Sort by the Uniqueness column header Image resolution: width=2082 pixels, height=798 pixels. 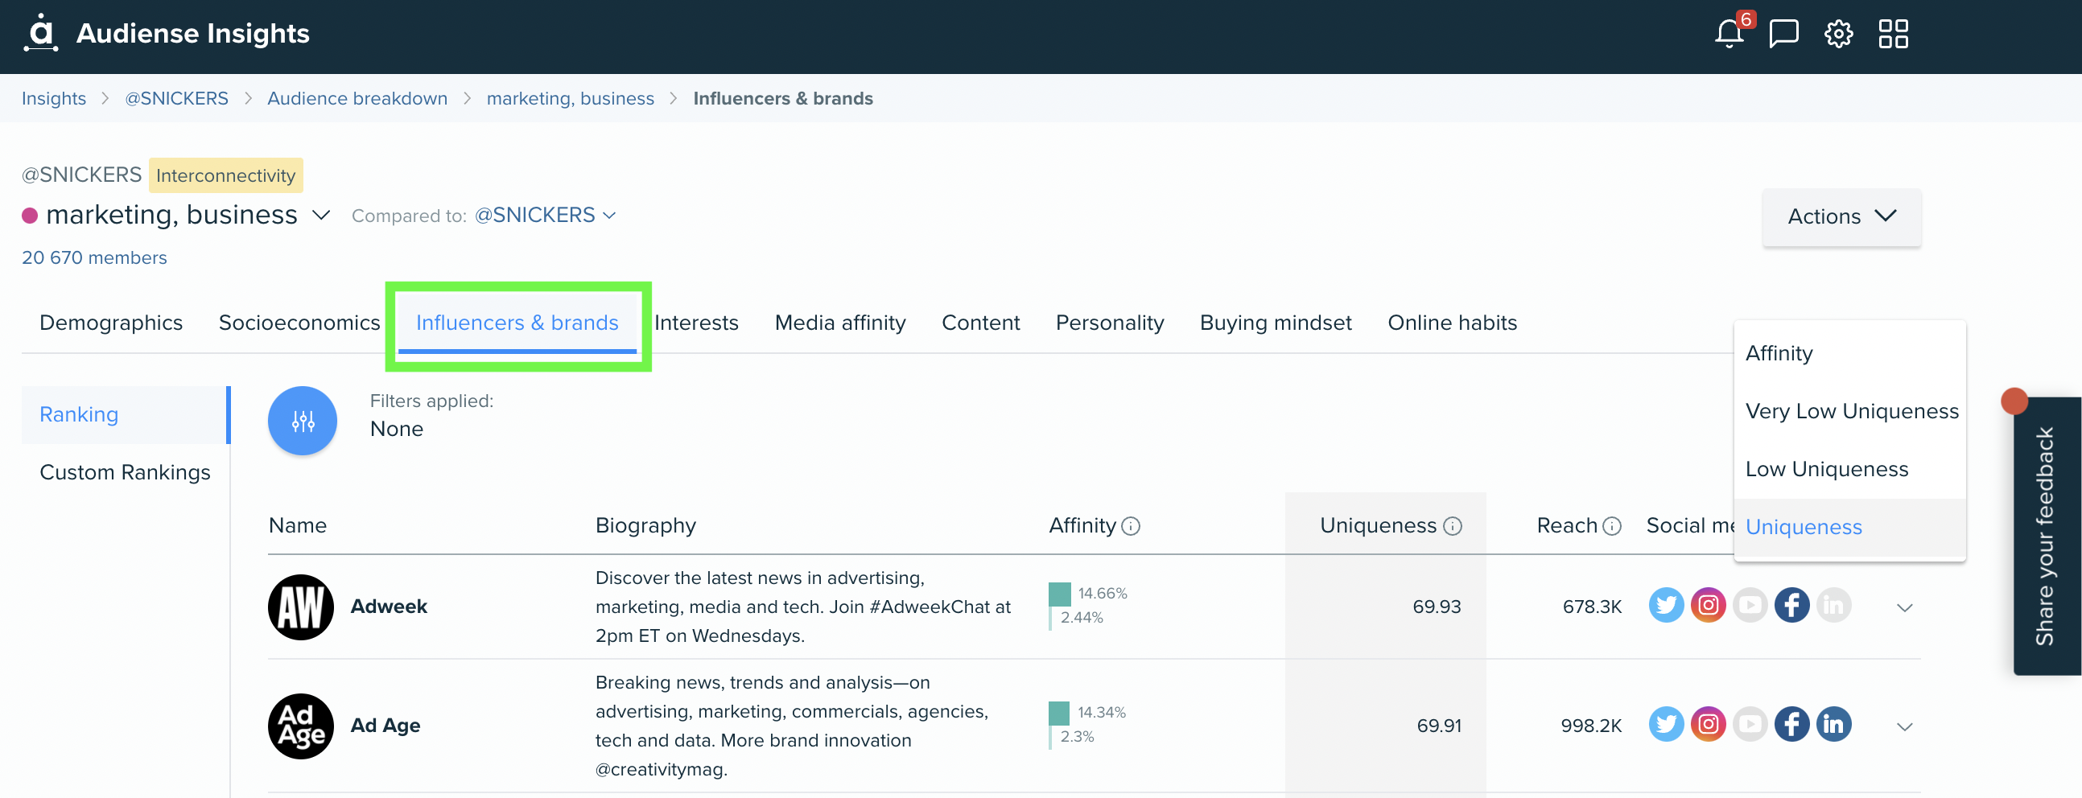1378,527
